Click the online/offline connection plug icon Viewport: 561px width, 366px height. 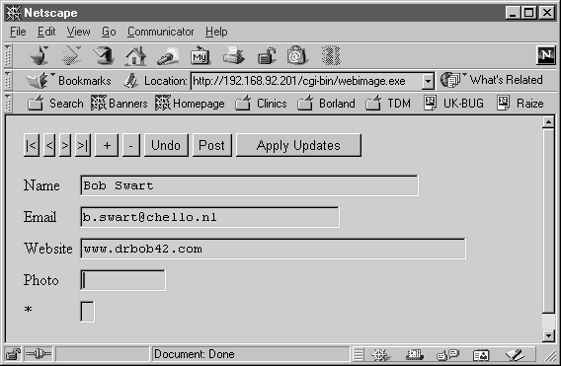39,354
